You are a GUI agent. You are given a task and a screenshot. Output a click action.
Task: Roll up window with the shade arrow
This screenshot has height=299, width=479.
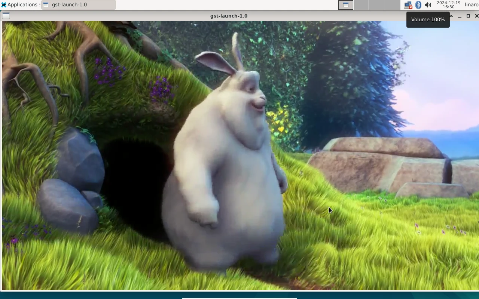pyautogui.click(x=451, y=16)
